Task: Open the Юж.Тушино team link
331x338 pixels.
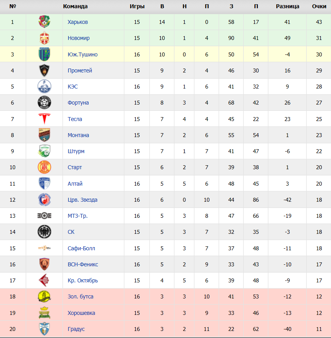Action: [x=83, y=54]
